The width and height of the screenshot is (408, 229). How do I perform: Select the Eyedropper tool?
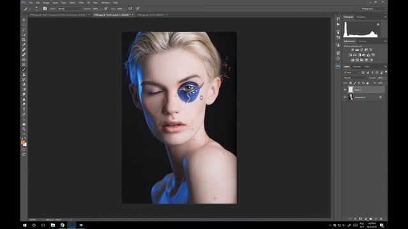[24, 45]
